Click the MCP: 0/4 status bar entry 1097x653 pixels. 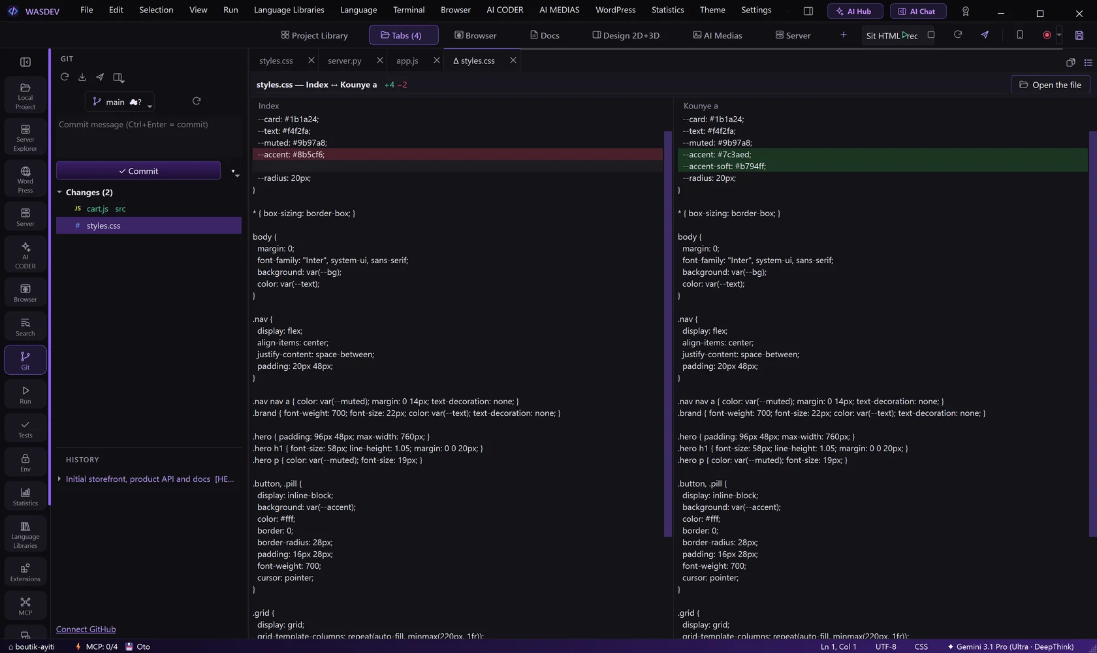pos(97,646)
